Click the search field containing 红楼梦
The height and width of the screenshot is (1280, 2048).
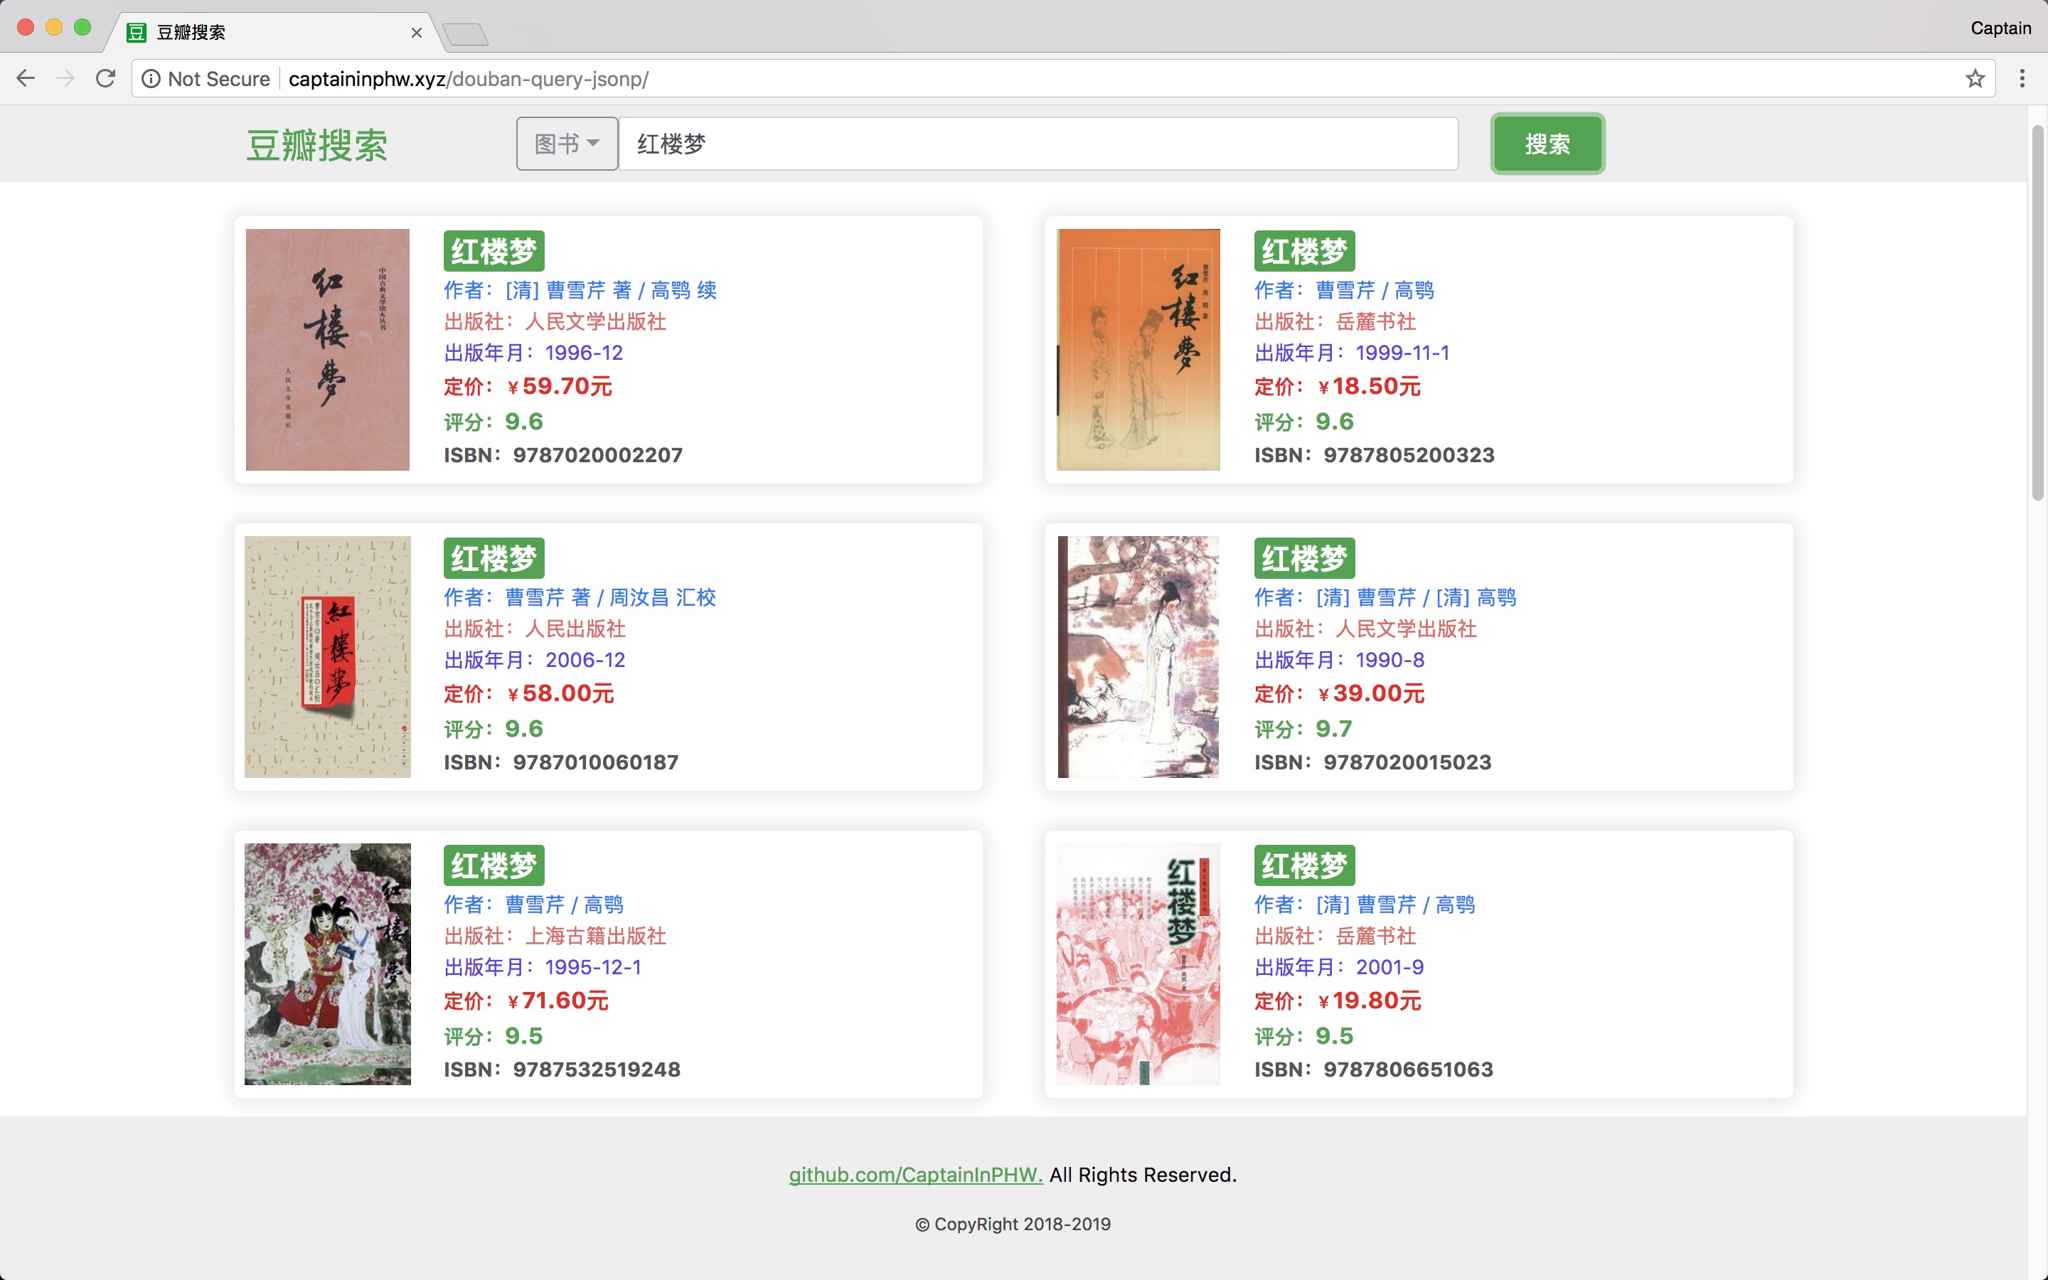point(1038,144)
